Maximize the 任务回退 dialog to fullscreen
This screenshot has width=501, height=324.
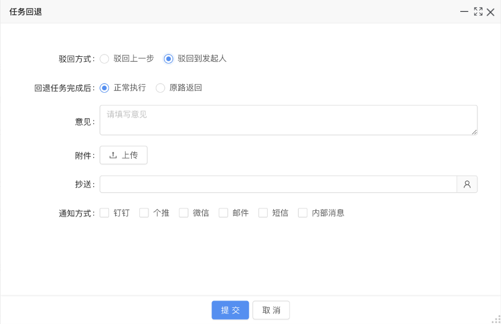(478, 12)
